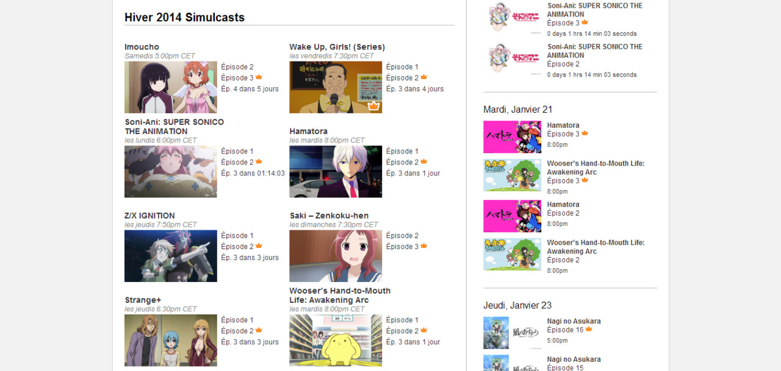Click the crown icon next to Hamatora Épisode 2
The width and height of the screenshot is (781, 371).
tap(423, 161)
